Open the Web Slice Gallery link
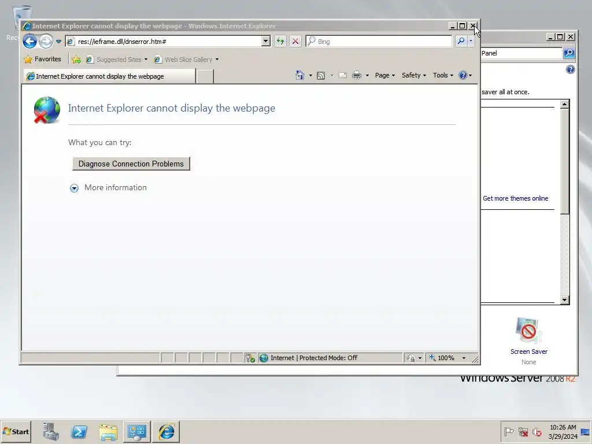Screen dimensions: 592x444 [x=187, y=60]
